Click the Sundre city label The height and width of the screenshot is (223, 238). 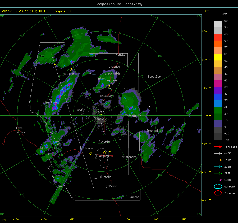point(80,110)
